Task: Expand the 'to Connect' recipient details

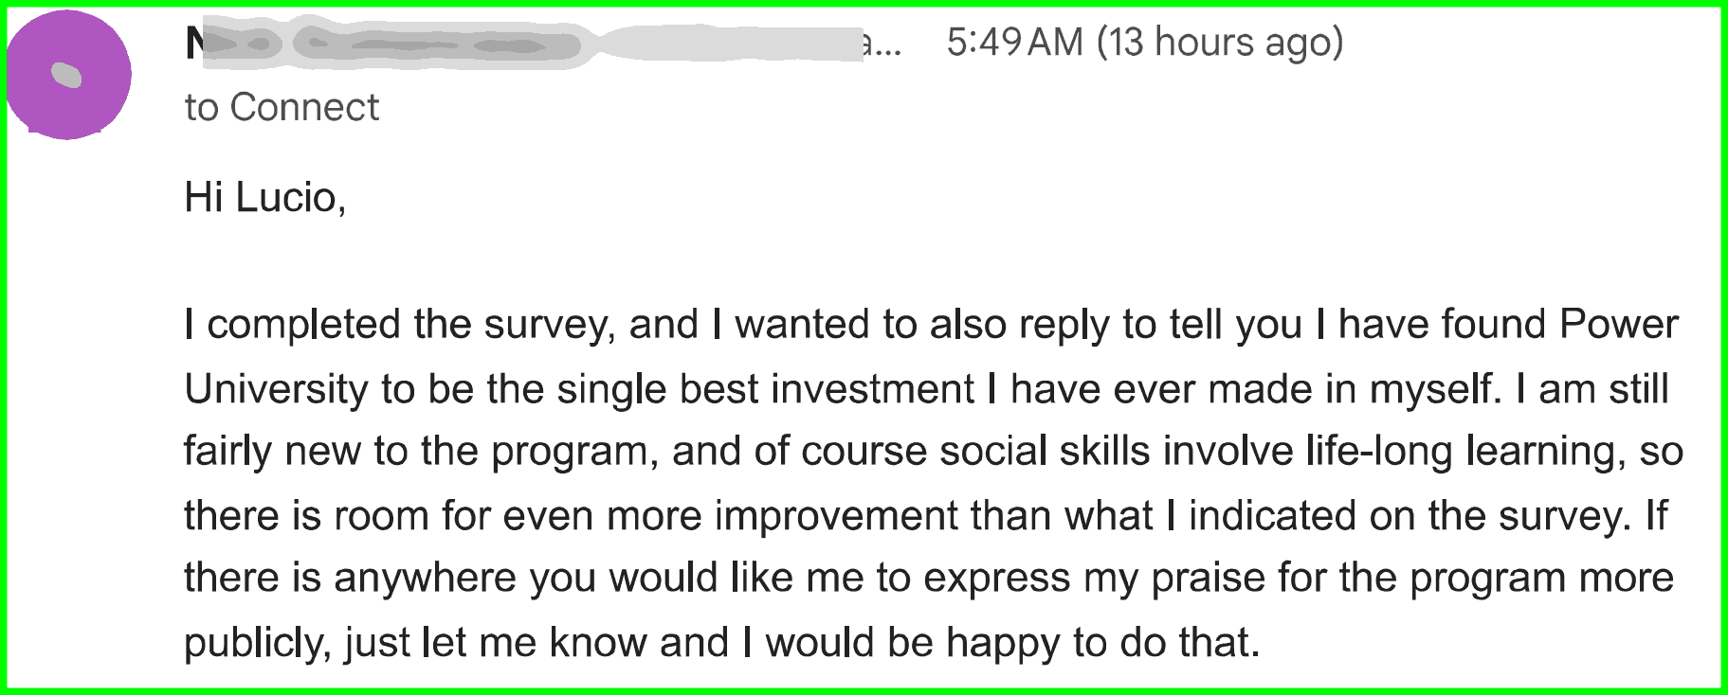Action: point(282,107)
